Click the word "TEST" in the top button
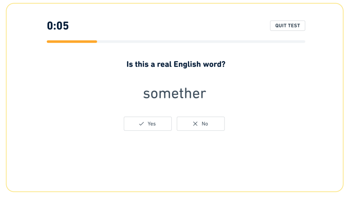This screenshot has height=199, width=351. tap(294, 26)
